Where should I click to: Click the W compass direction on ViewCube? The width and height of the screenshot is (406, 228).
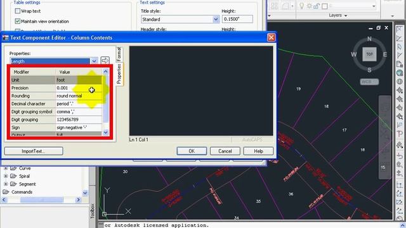[354, 54]
